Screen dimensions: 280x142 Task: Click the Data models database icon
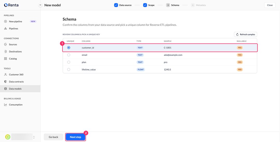coord(5,89)
